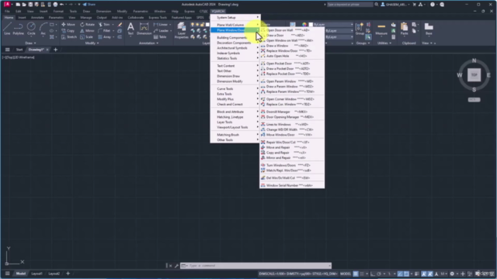Choose Move Window/Door entry
Viewport: 497px width, 279px height.
292,135
